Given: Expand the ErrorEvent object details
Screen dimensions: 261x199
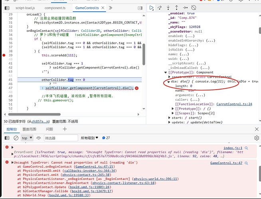Looking at the screenshot, I should (12, 154).
